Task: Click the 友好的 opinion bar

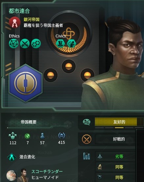Action: [x=119, y=122]
